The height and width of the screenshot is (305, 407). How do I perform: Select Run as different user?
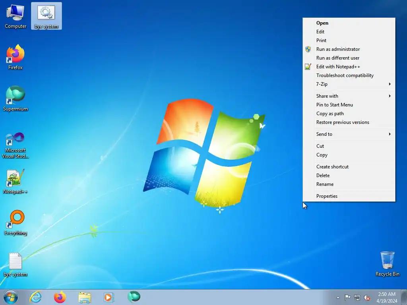(349, 58)
